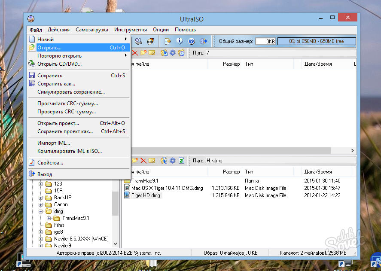Click the image pane horizontal scrollbar right arrow
Viewport: 381px width, 271px height.
353,151
